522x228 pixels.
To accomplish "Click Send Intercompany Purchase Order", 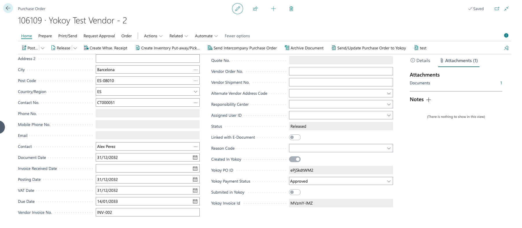I will pyautogui.click(x=242, y=48).
